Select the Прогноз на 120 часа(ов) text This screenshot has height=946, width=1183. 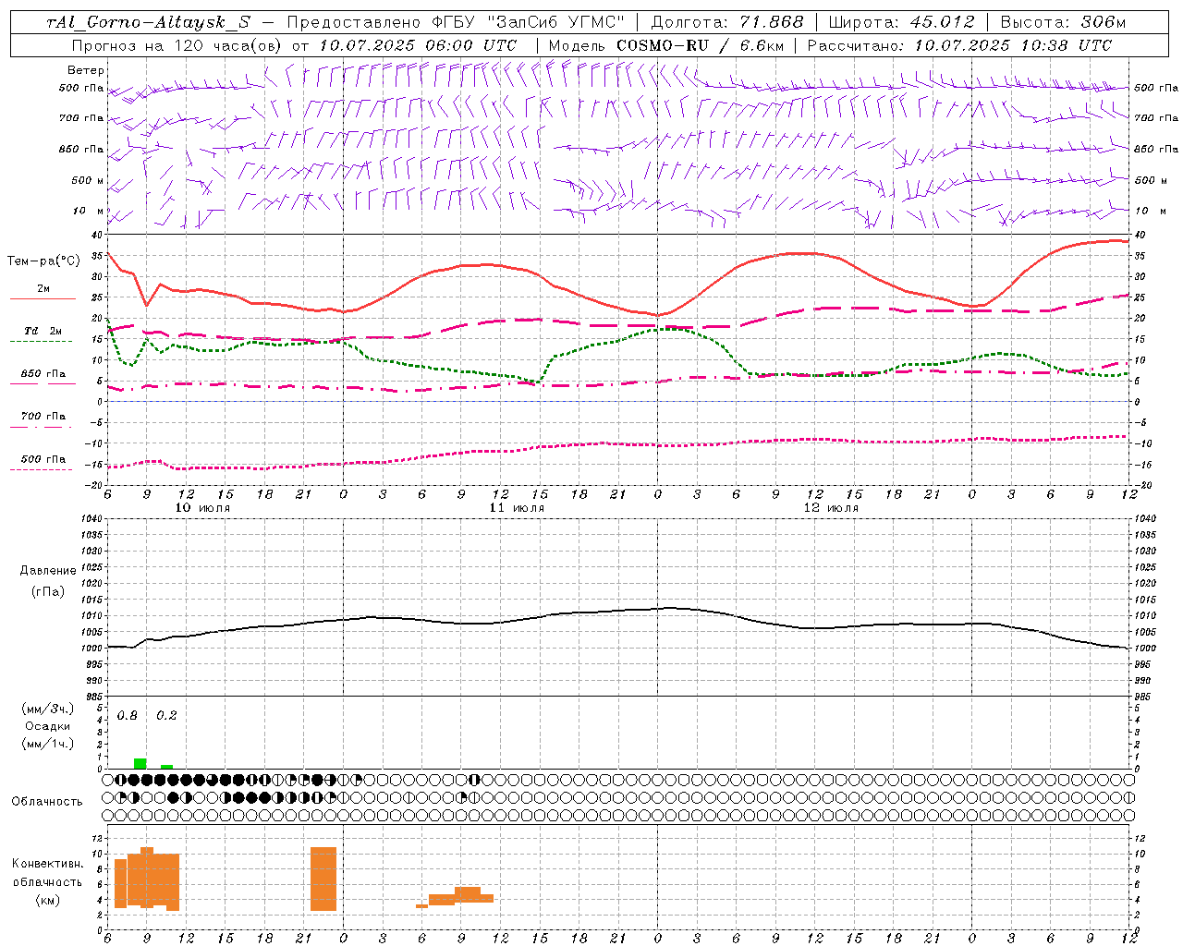[x=177, y=45]
